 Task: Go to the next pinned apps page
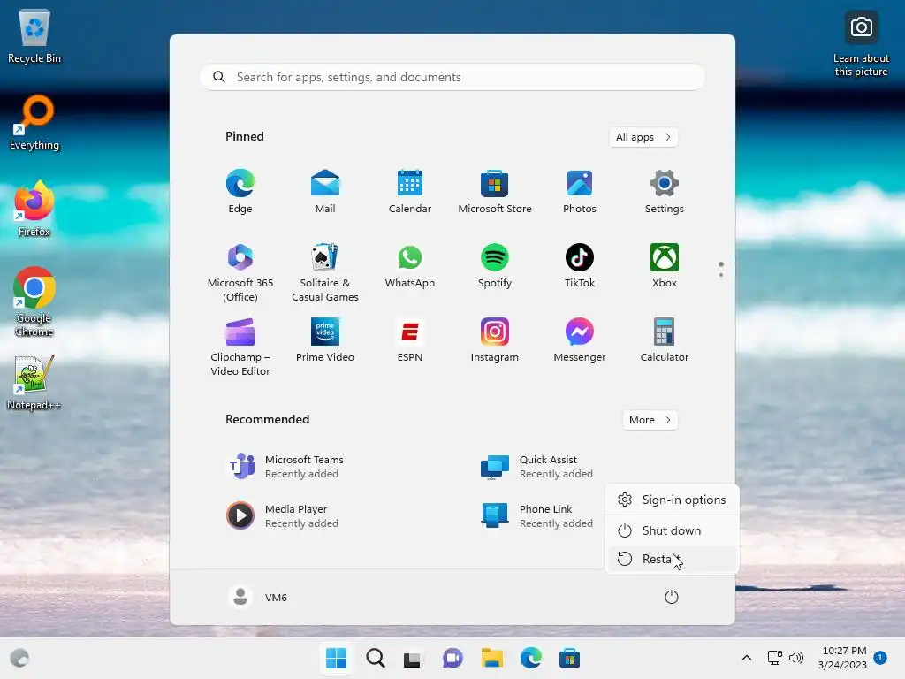tap(721, 275)
